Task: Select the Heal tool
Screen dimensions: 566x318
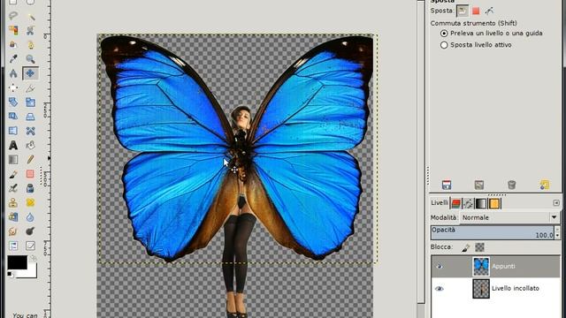Action: point(30,202)
